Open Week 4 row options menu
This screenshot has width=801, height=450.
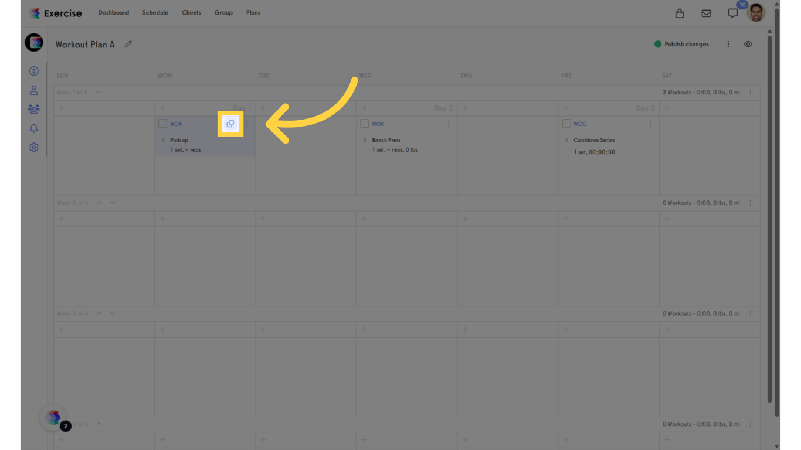[750, 424]
